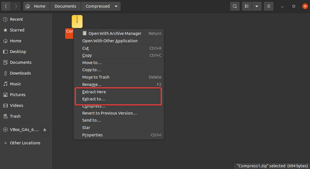Choose Open With Other Application
The image size is (310, 169).
[x=119, y=41]
